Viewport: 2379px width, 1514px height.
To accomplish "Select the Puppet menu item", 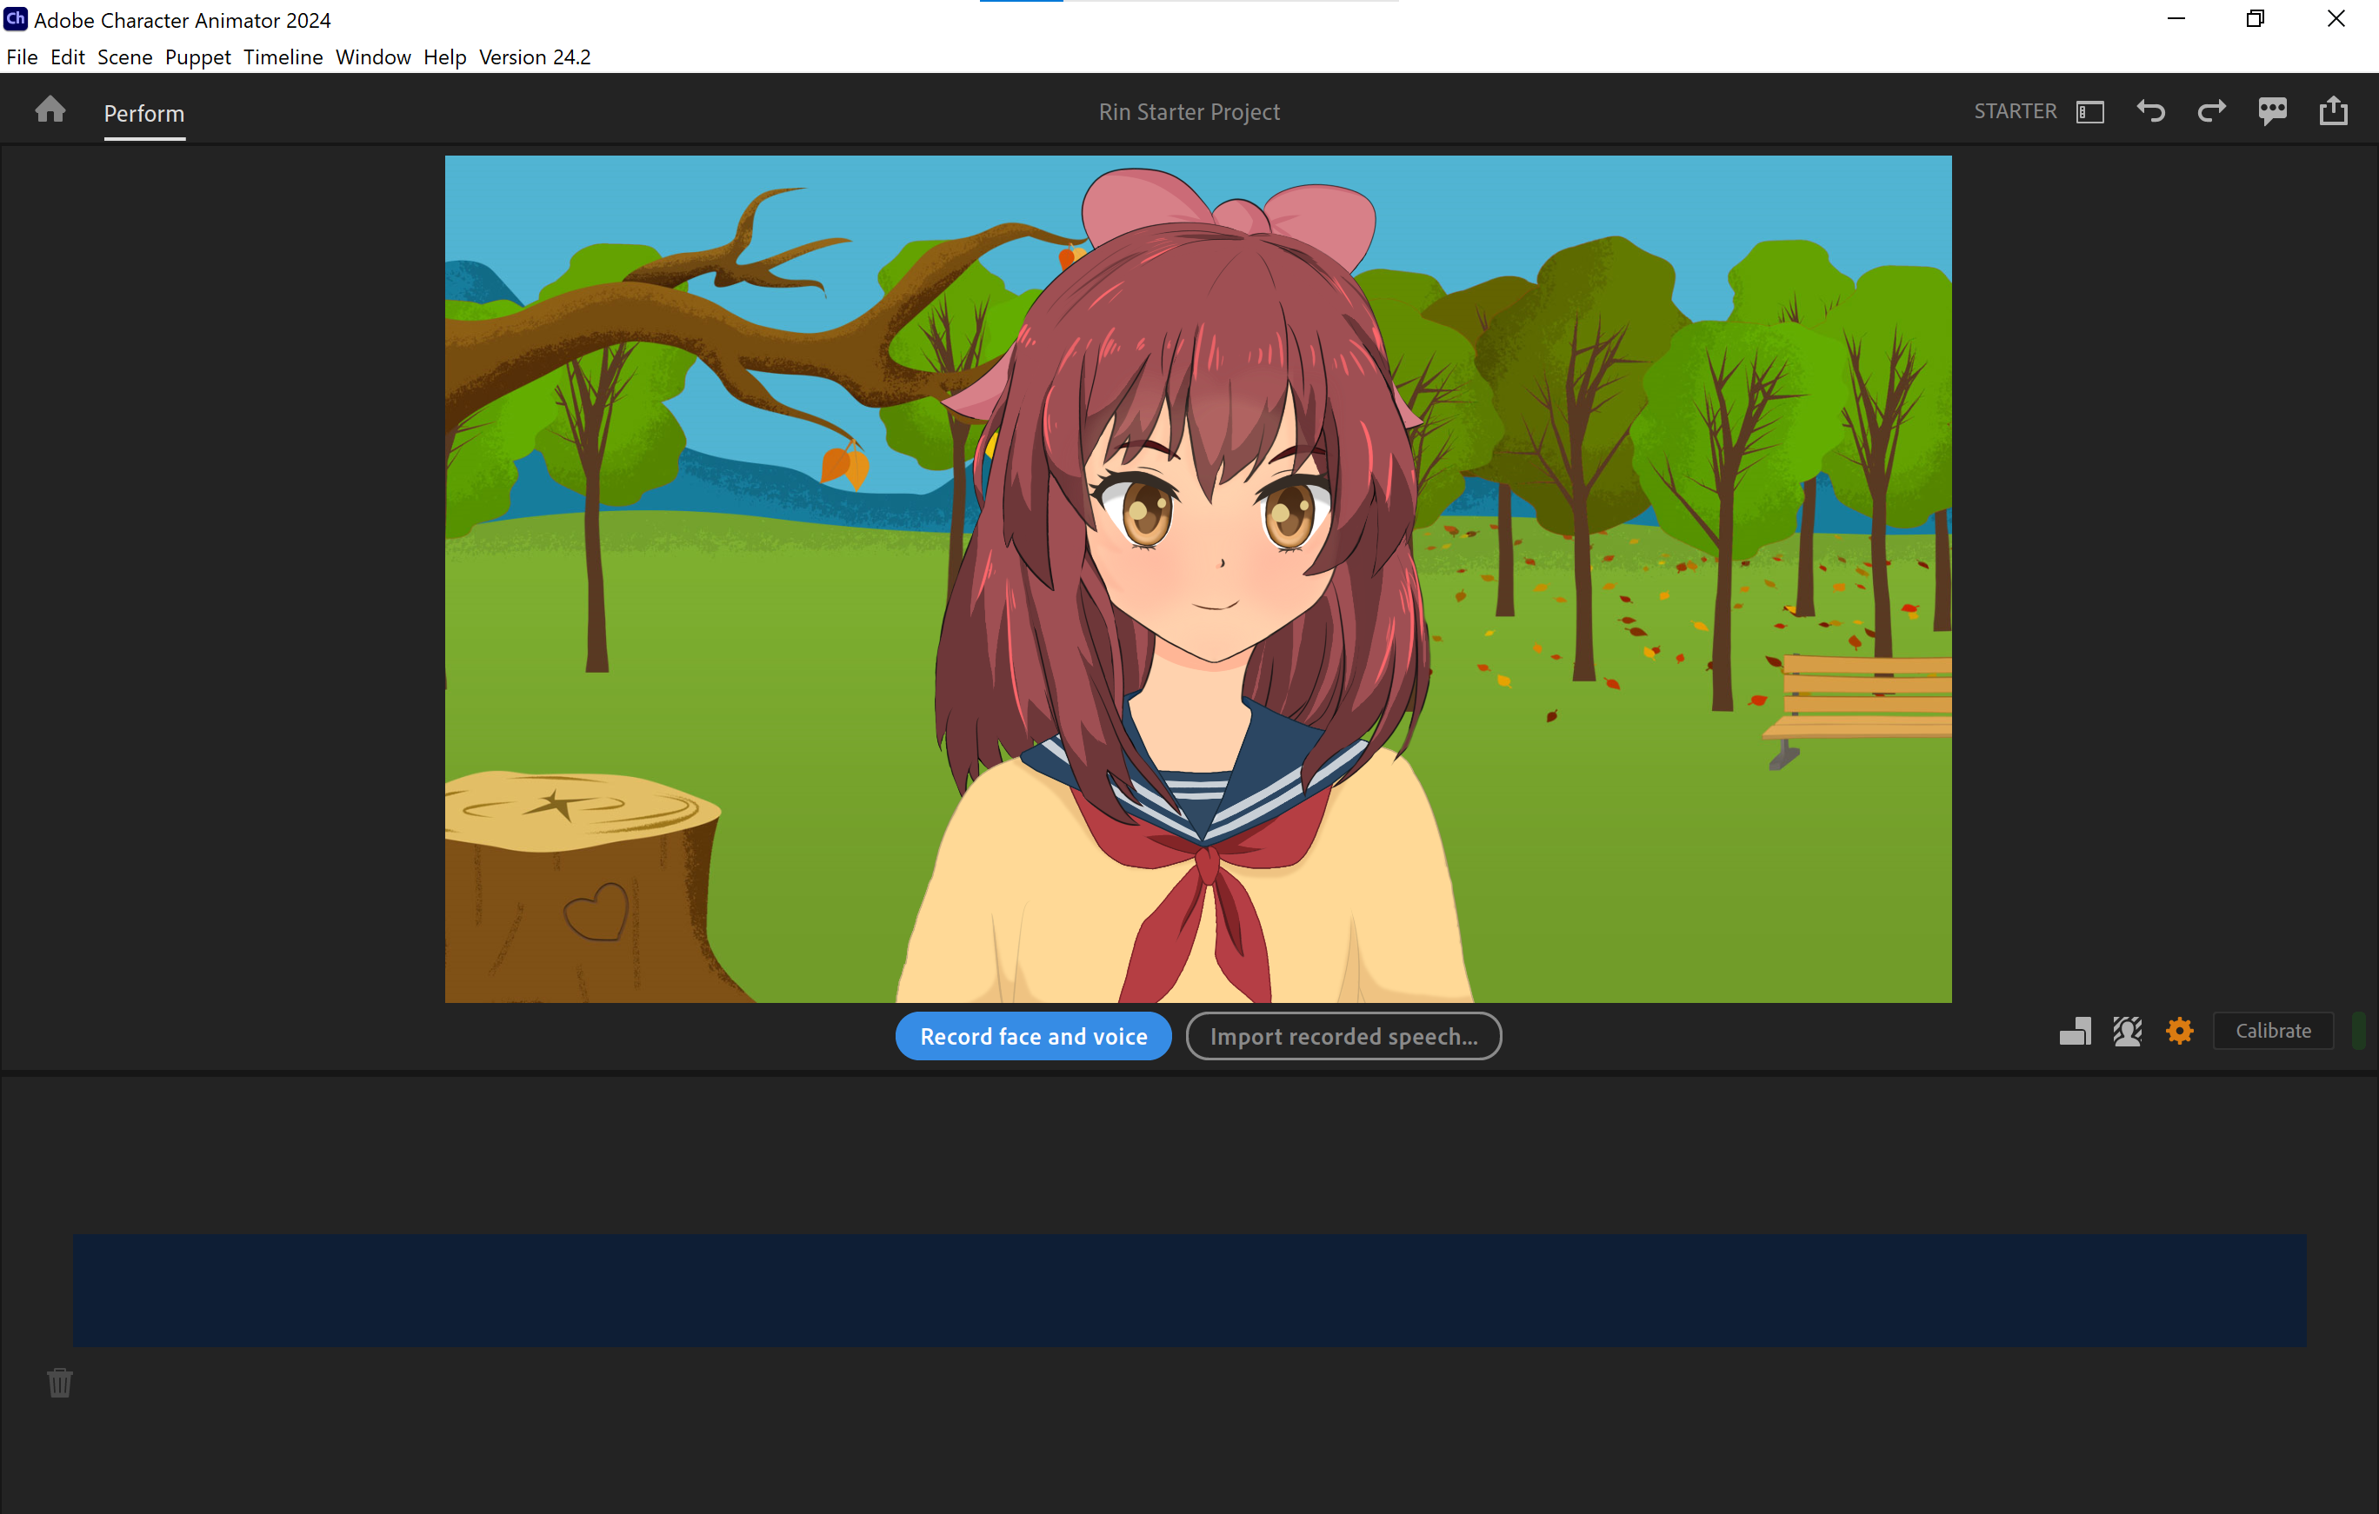I will 197,57.
